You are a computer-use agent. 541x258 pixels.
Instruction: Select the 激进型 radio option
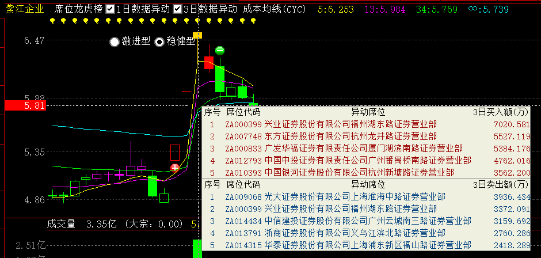pyautogui.click(x=115, y=41)
